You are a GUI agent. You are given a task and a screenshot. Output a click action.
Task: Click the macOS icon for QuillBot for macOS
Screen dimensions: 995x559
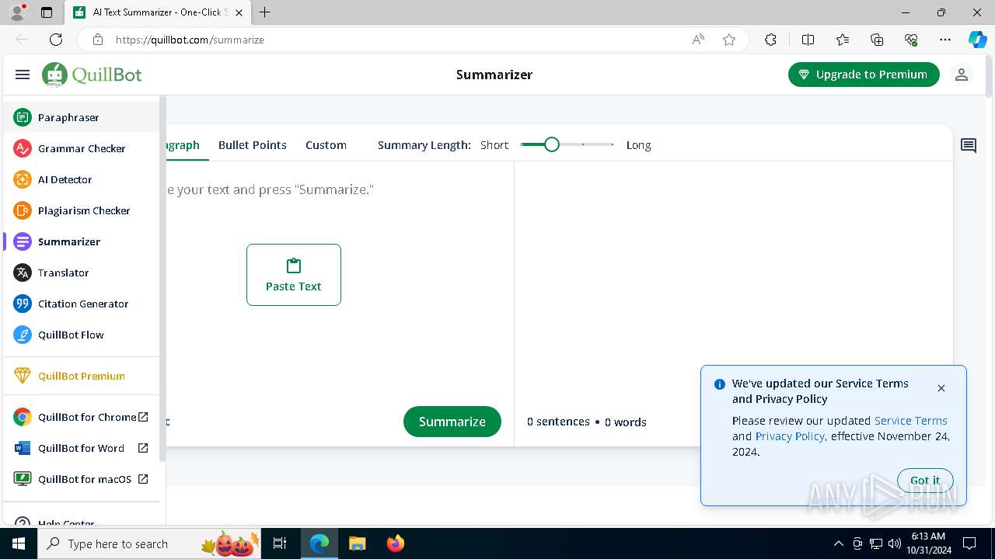[23, 479]
